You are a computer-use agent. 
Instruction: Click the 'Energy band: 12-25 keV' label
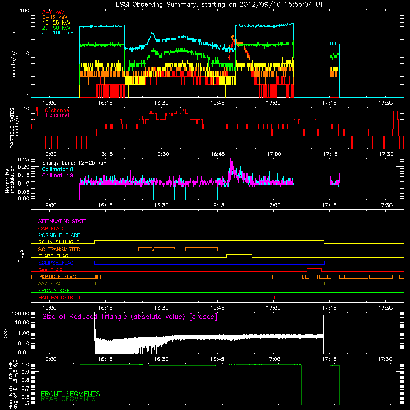tap(74, 163)
